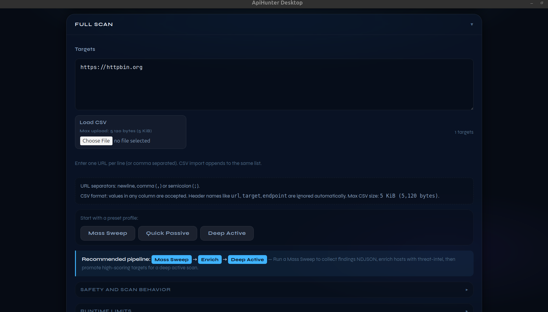
Task: Click the '1 targets' counter
Action: [x=464, y=132]
